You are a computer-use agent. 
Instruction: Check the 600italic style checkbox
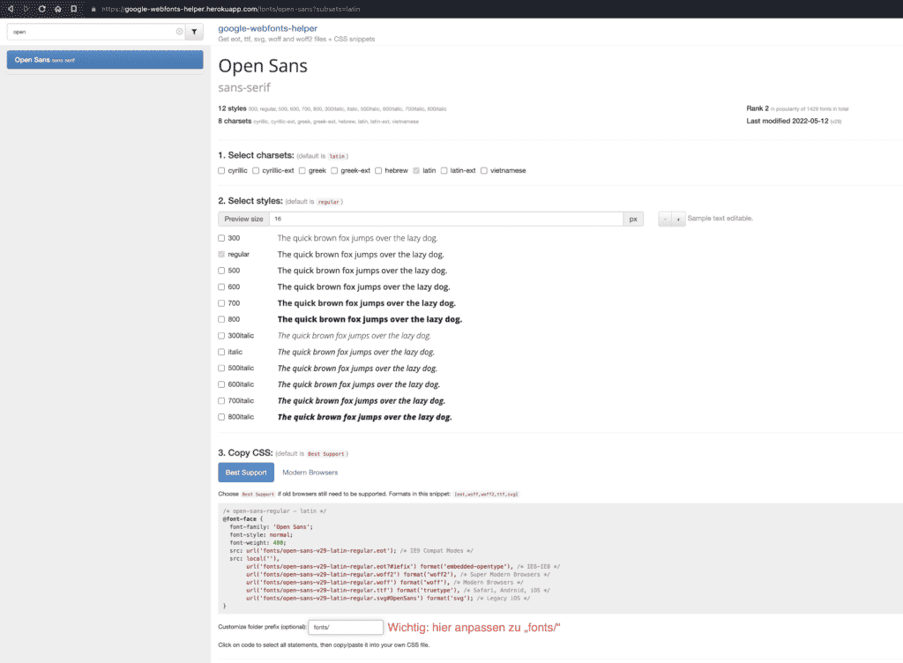click(x=221, y=384)
